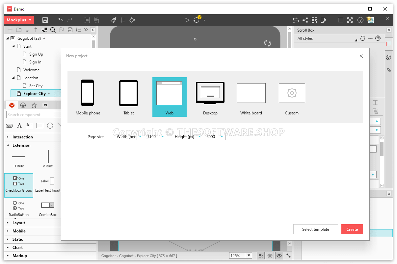The image size is (397, 264).
Task: Open the QR code sharing icon
Action: pyautogui.click(x=314, y=20)
